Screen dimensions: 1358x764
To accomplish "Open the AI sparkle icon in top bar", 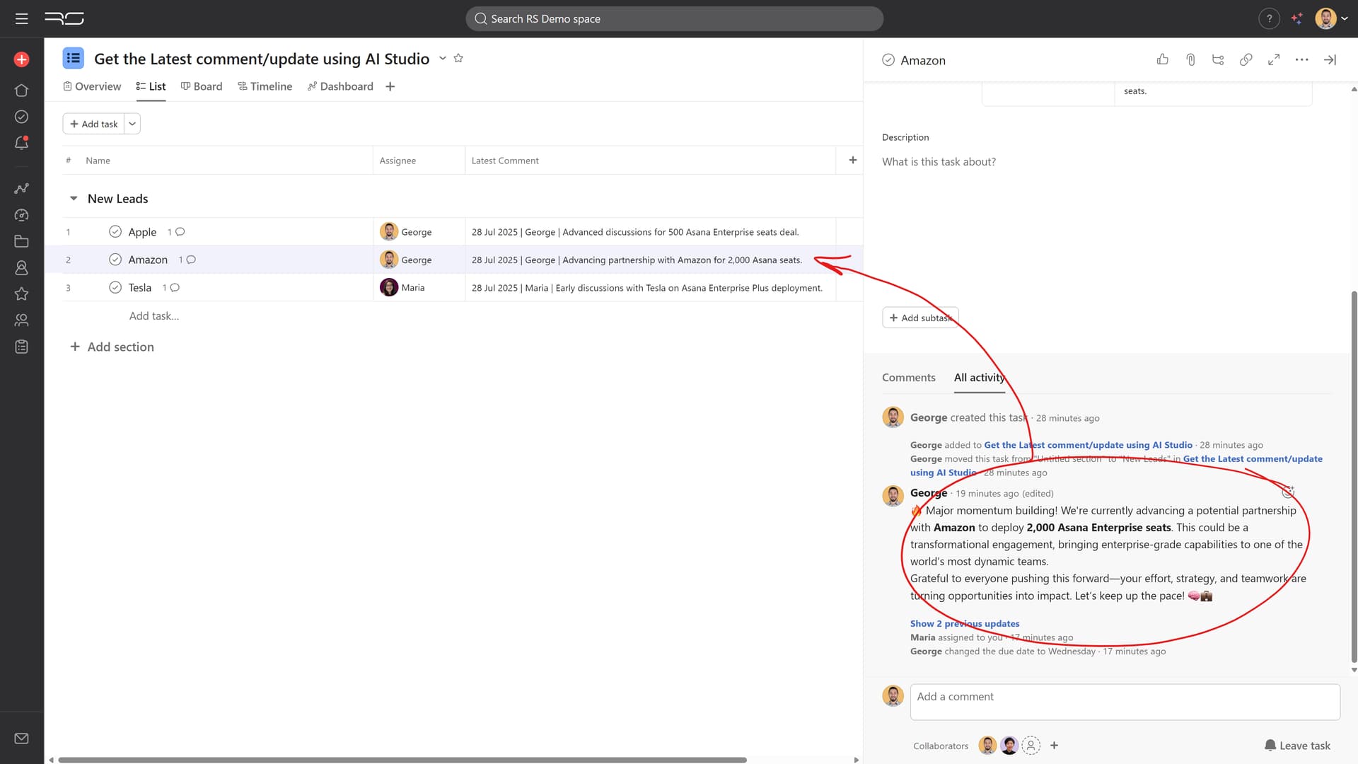I will pyautogui.click(x=1296, y=18).
